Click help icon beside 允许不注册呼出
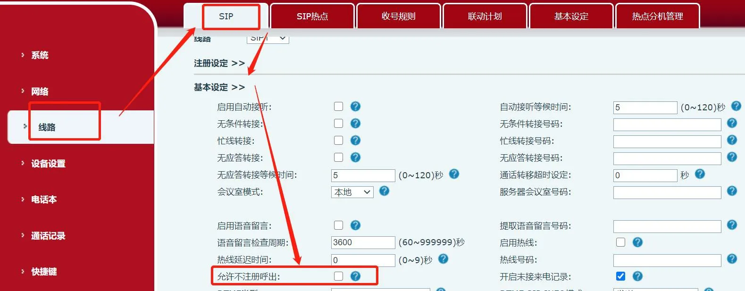This screenshot has width=745, height=291. tap(355, 276)
